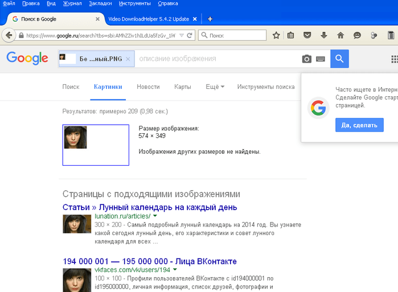Open the Pocket save icon
This screenshot has height=292, width=398.
pos(307,35)
